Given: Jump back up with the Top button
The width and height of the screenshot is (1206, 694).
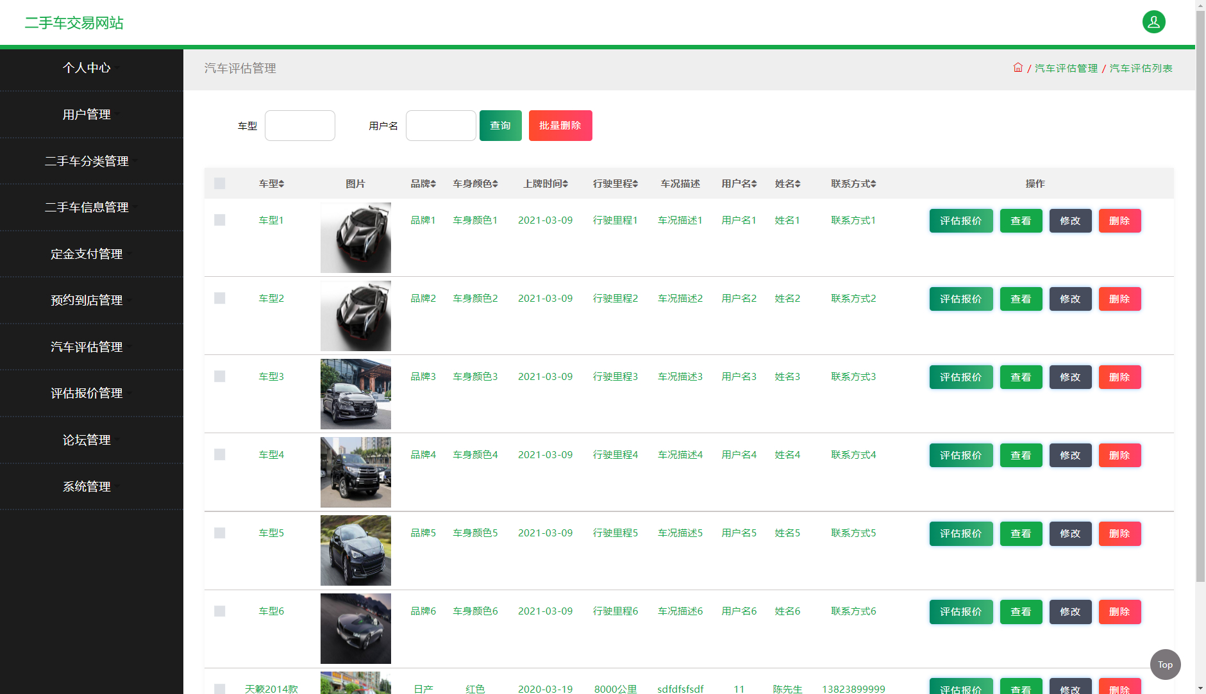Looking at the screenshot, I should coord(1165,665).
